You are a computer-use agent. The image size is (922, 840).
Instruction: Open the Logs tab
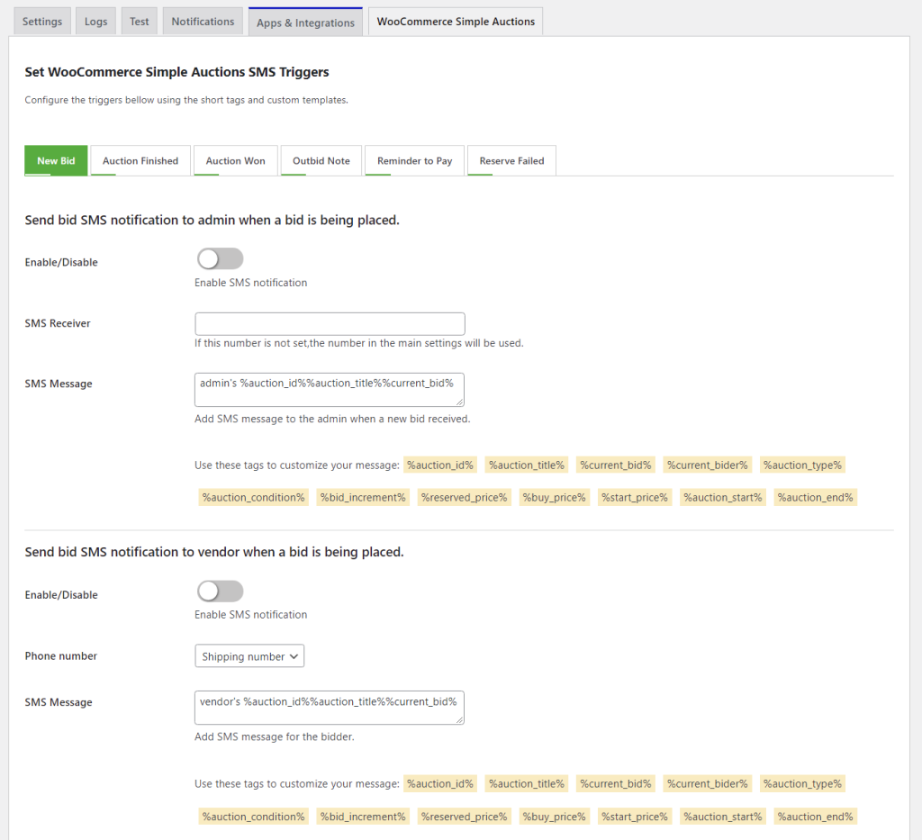click(95, 22)
